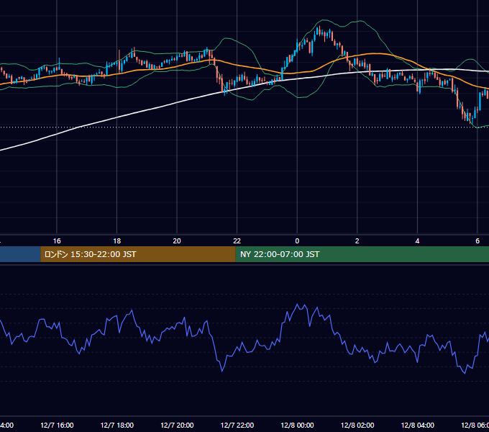Screen dimensions: 489x432
Task: Click the 12/7 18:00 label on oscillator axis
Action: [x=117, y=426]
